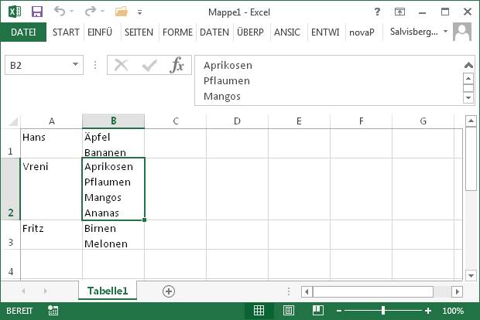The width and height of the screenshot is (480, 320).
Task: Switch to Page Break Preview view
Action: coord(318,311)
